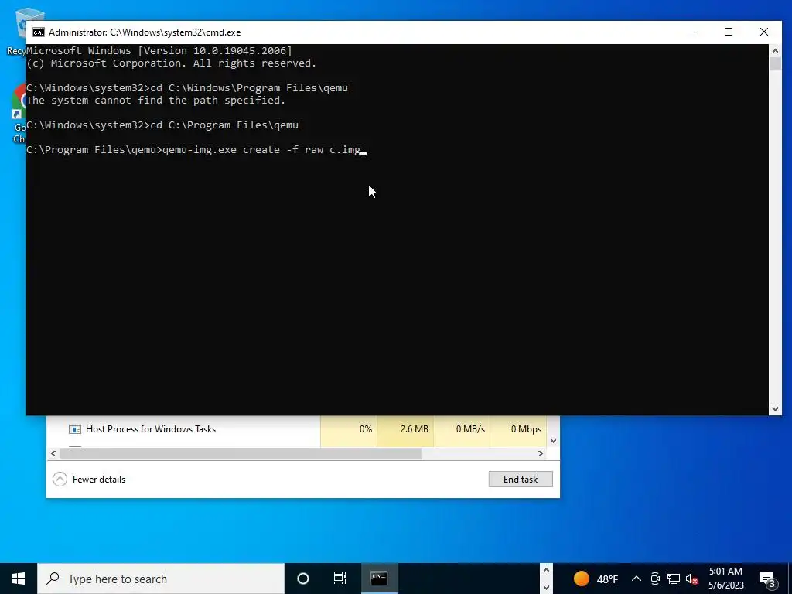Click End task in Task Manager
Screen dimensions: 792x594
[x=521, y=480]
